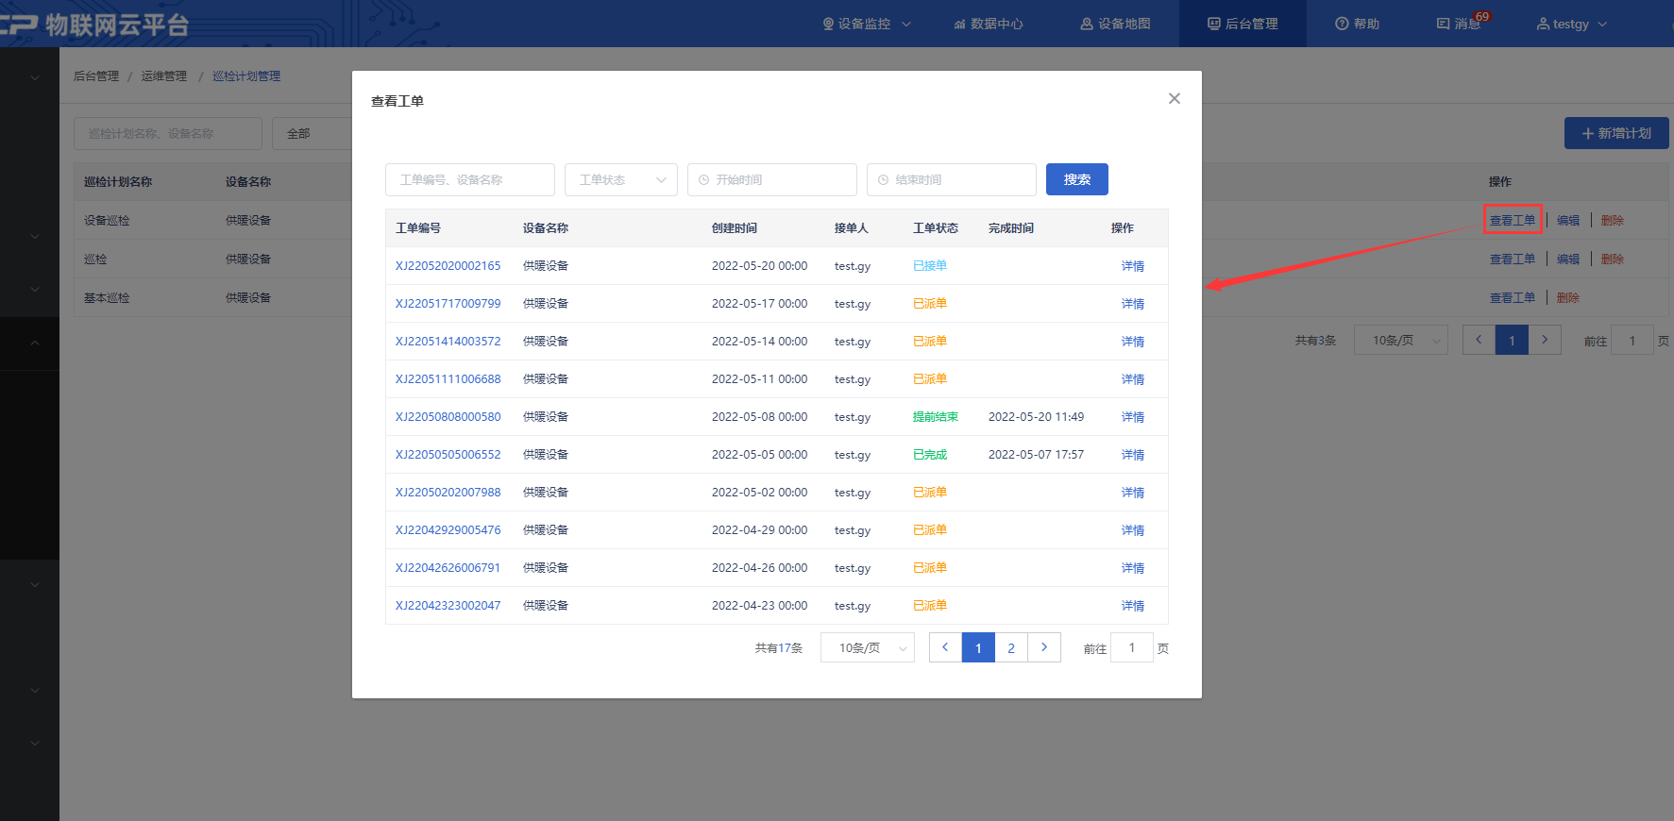
Task: Click 删除 in the 基本巡检 row
Action: coord(1568,297)
